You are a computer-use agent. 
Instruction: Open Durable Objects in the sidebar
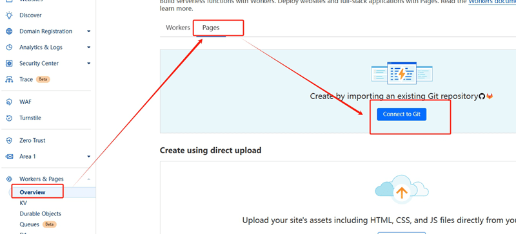click(x=40, y=213)
